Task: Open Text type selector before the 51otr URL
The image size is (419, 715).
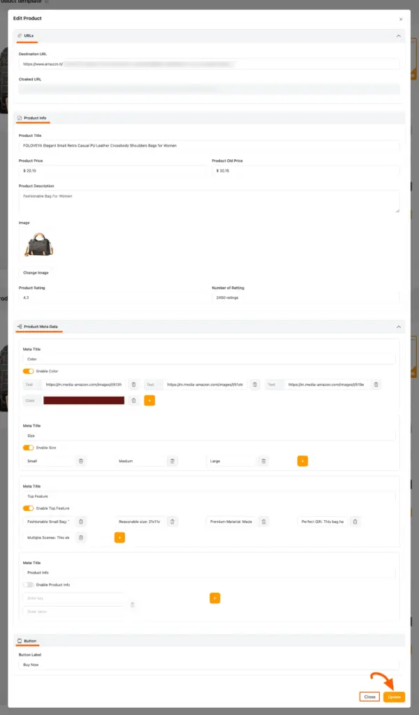Action: [x=153, y=385]
